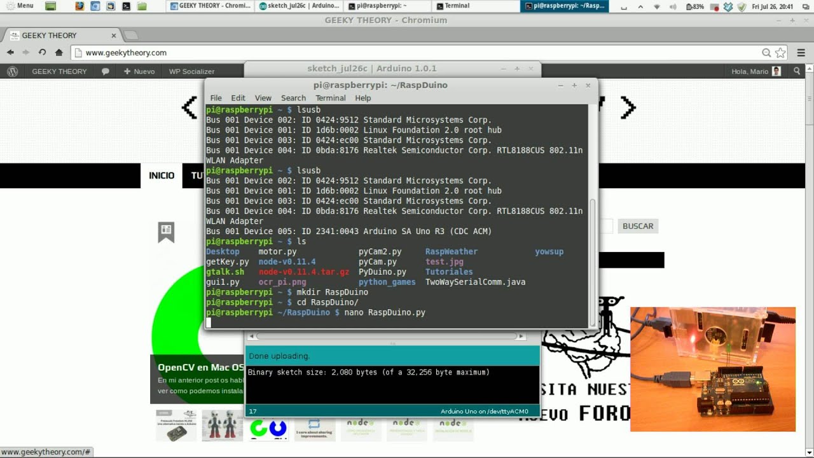Image resolution: width=814 pixels, height=458 pixels.
Task: Launch the terminal from the panel
Action: coord(127,6)
